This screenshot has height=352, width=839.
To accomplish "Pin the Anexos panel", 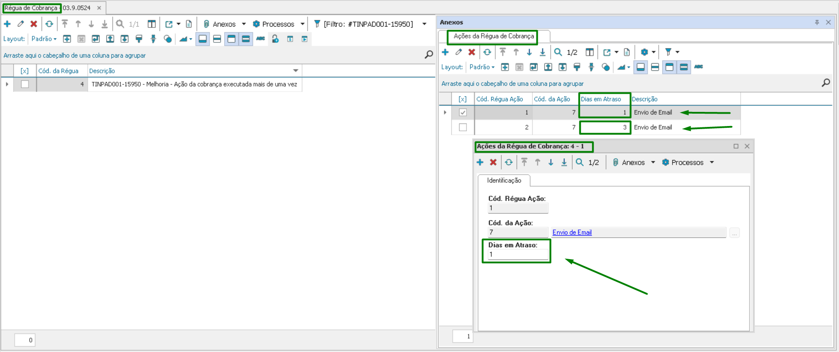I will pos(817,22).
